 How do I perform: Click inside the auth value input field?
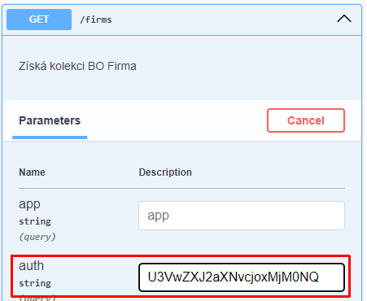pos(242,277)
